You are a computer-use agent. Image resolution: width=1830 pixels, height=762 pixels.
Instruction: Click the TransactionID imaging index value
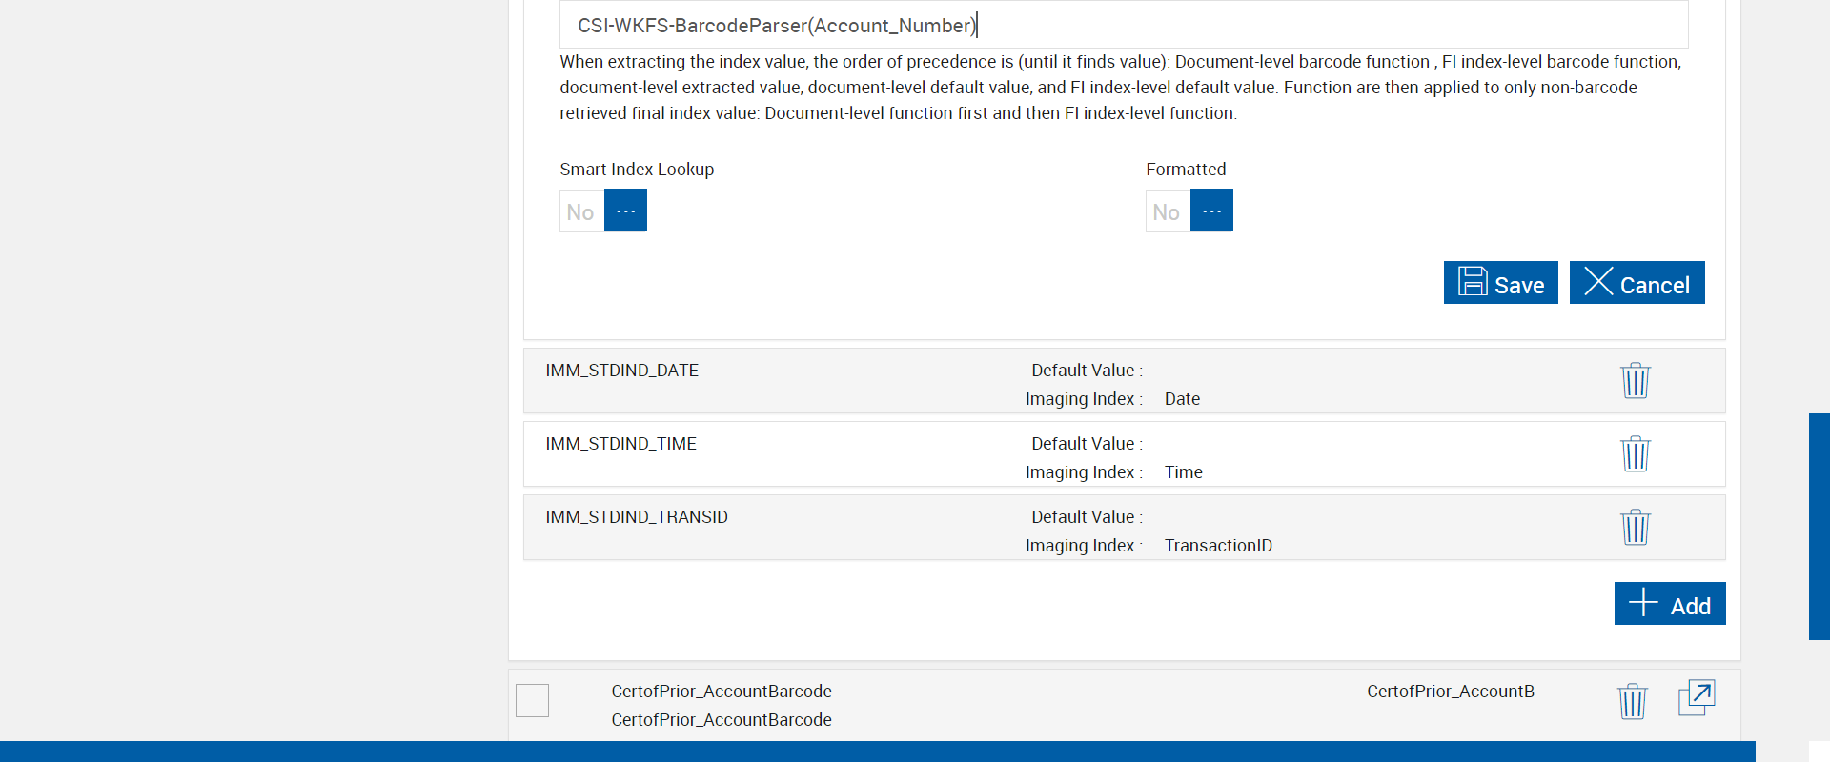pyautogui.click(x=1218, y=546)
